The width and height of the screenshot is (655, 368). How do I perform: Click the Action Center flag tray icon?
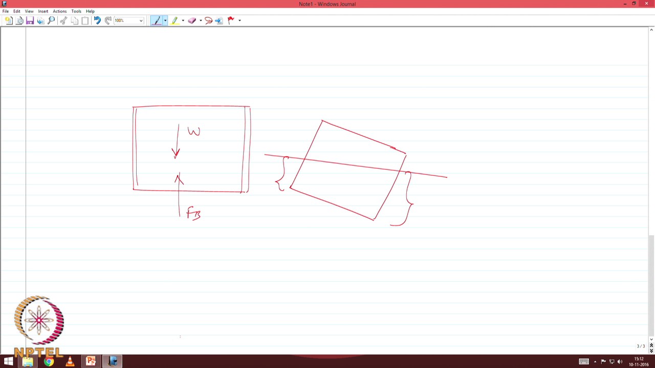603,361
